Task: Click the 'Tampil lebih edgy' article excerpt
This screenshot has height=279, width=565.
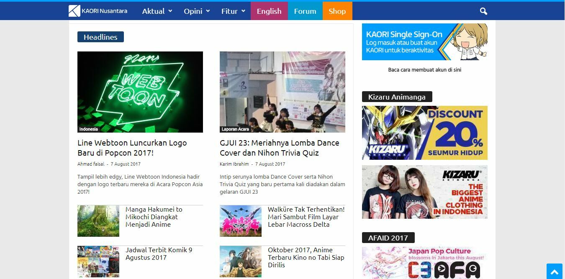Action: click(x=140, y=184)
